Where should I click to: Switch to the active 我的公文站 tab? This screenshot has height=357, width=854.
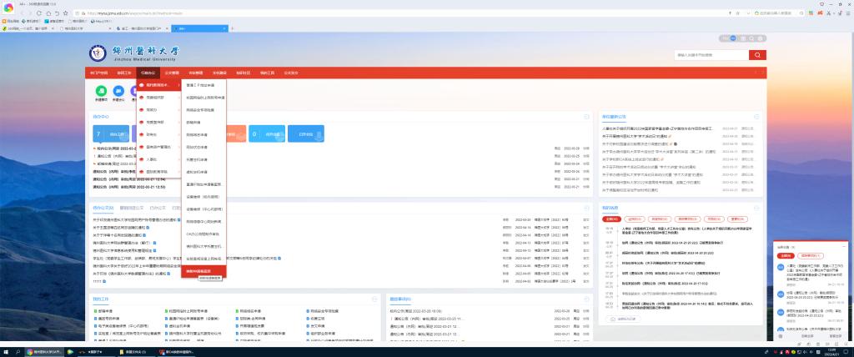103,209
